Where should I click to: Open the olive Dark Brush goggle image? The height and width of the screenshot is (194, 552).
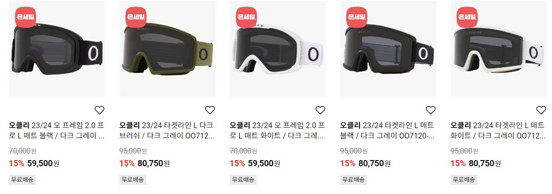(167, 49)
